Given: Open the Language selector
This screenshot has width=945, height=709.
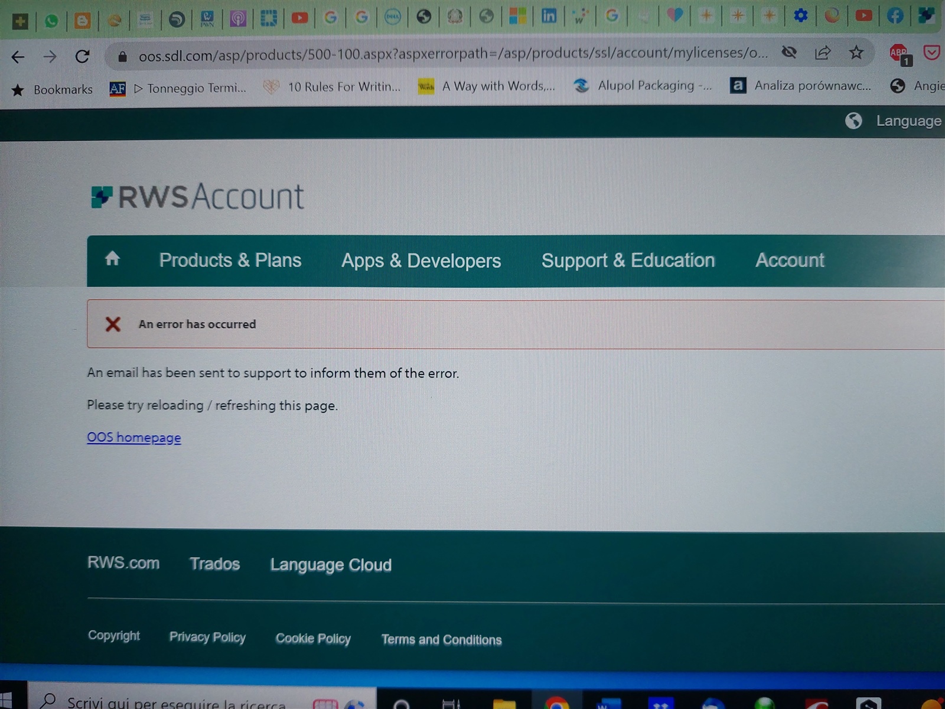Looking at the screenshot, I should point(908,121).
